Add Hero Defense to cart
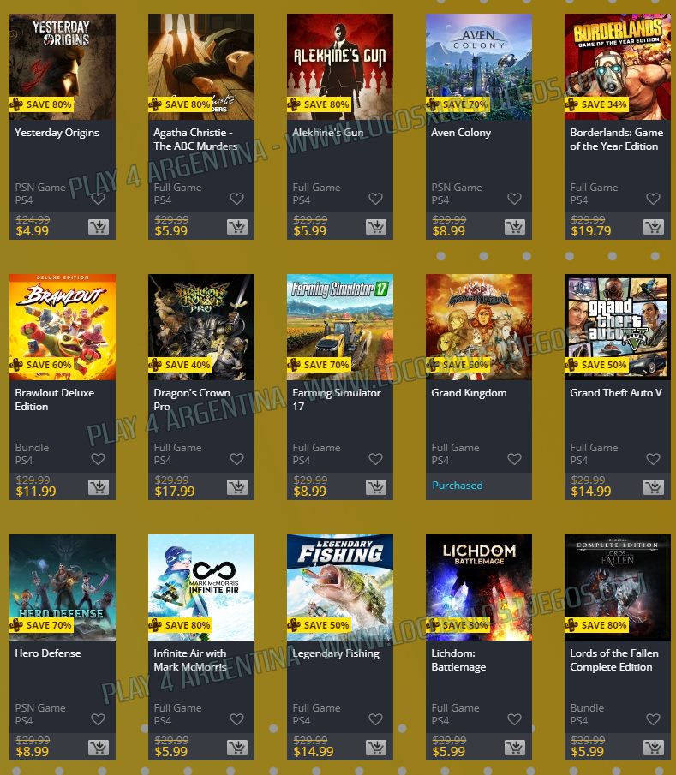The width and height of the screenshot is (676, 775). tap(99, 748)
